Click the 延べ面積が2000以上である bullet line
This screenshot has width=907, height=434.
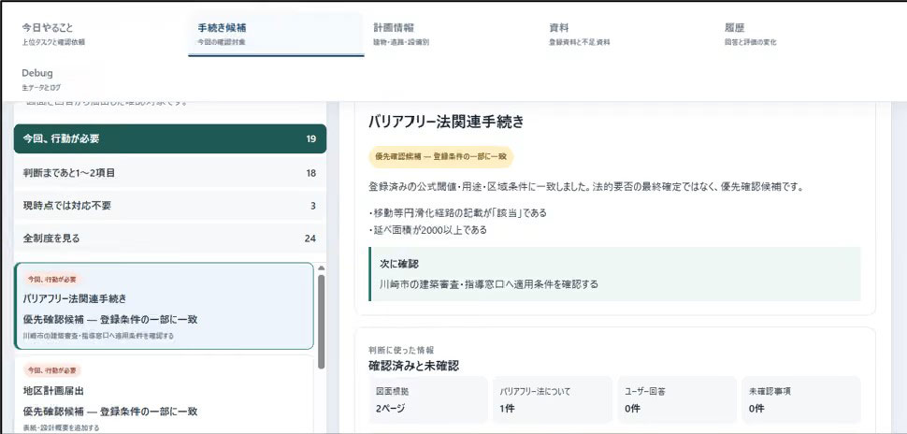pos(427,230)
